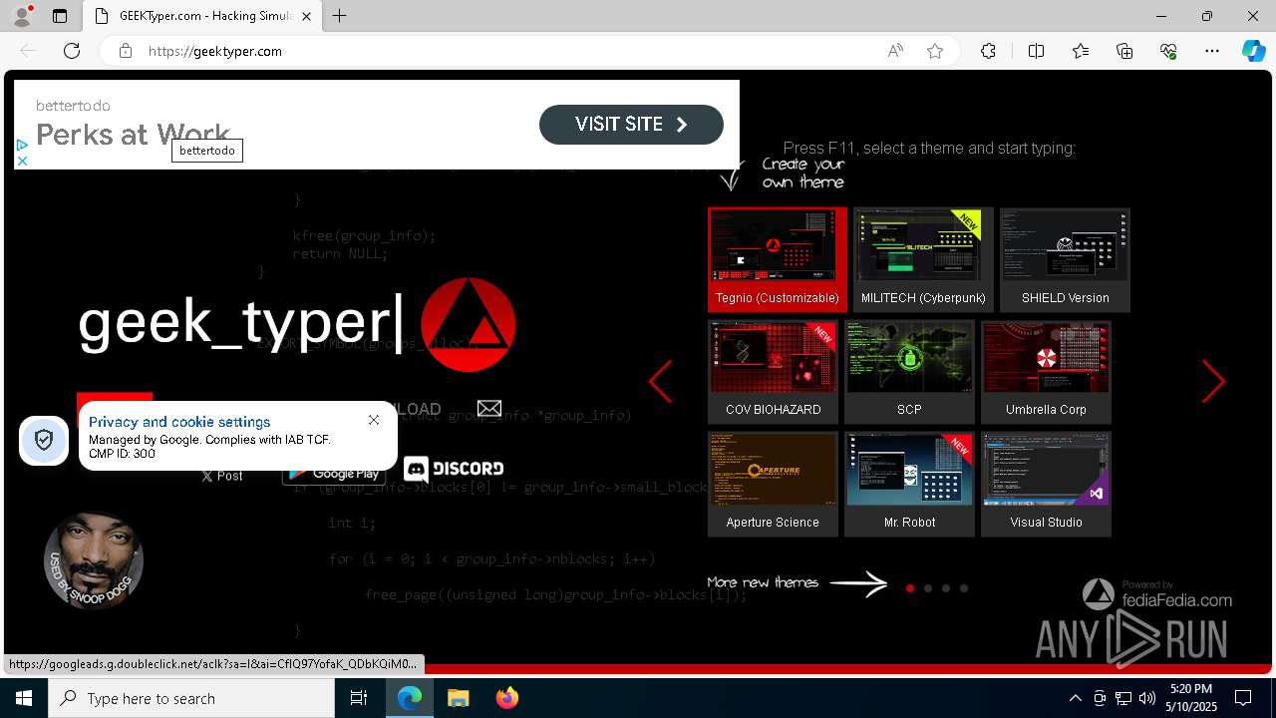Select fourth themes page dot
The height and width of the screenshot is (718, 1276).
coord(964,588)
